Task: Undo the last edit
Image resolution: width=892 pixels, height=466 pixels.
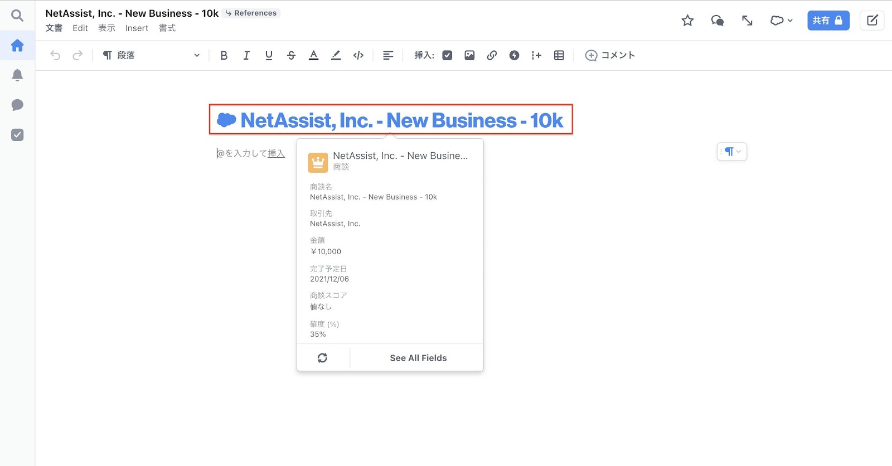Action: 55,55
